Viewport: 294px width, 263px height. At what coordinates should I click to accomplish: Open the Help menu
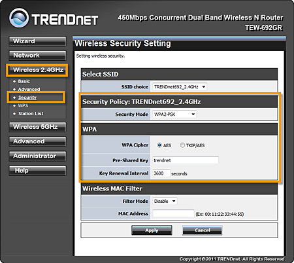(37, 171)
